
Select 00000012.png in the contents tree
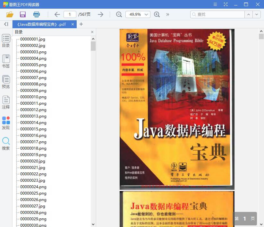[33, 110]
